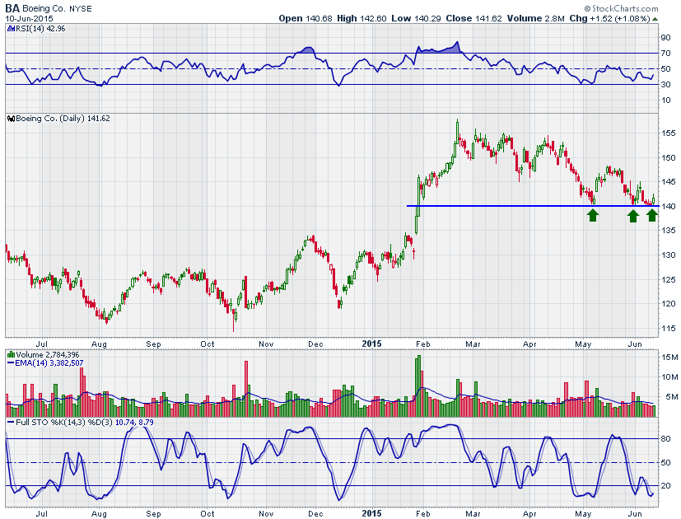Click the Close 141.62 value
Viewport: 681px width, 519px height.
[473, 19]
